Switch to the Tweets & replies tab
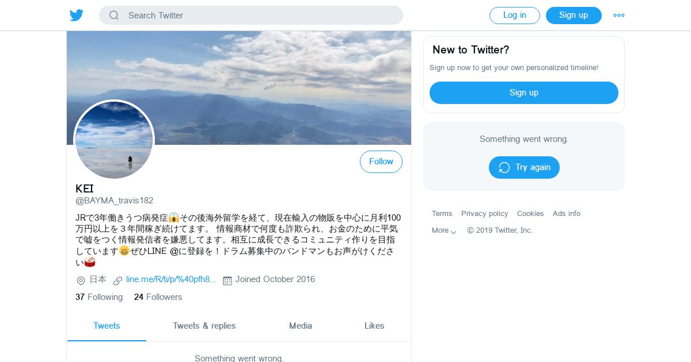Screen dimensions: 691x362 point(204,326)
